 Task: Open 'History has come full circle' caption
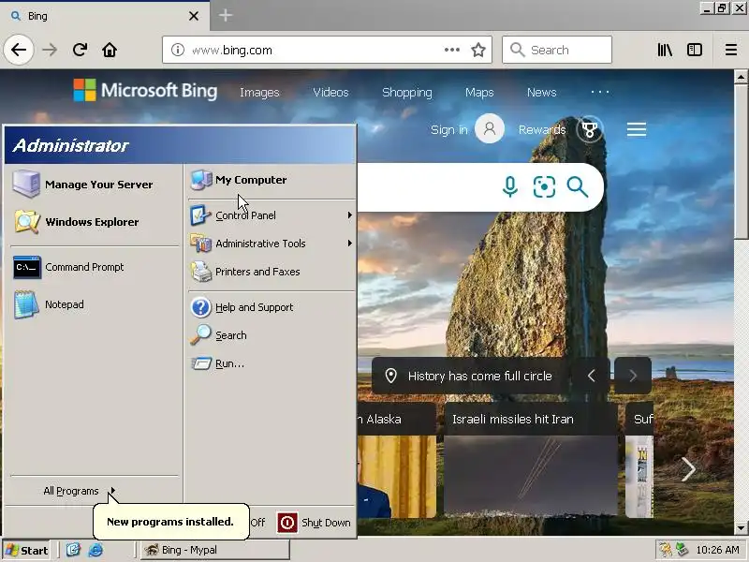(x=479, y=377)
